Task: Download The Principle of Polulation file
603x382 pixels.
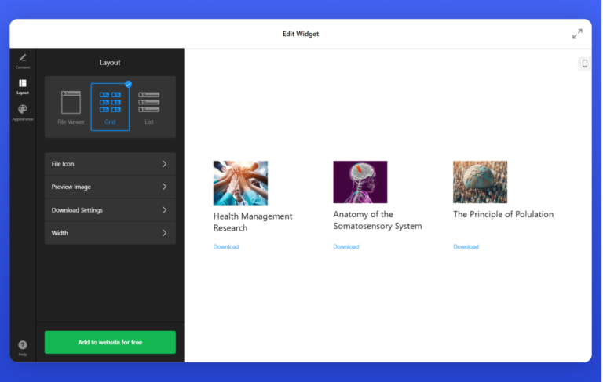Action: coord(466,247)
